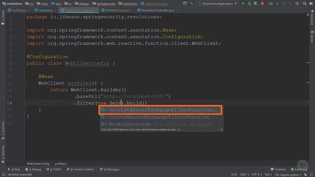The image size is (315, 177).
Task: Click profiles() in editor breadcrumb
Action: [x=61, y=164]
